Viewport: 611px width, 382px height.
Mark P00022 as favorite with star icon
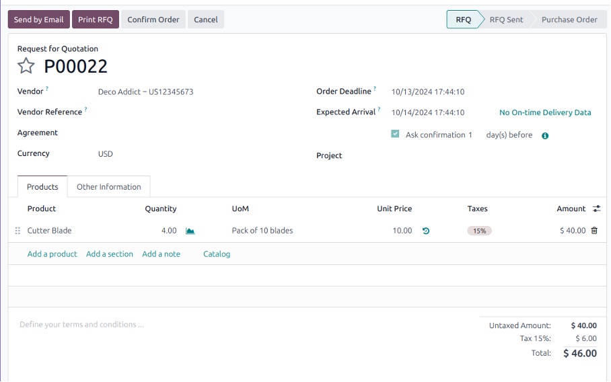[x=26, y=66]
